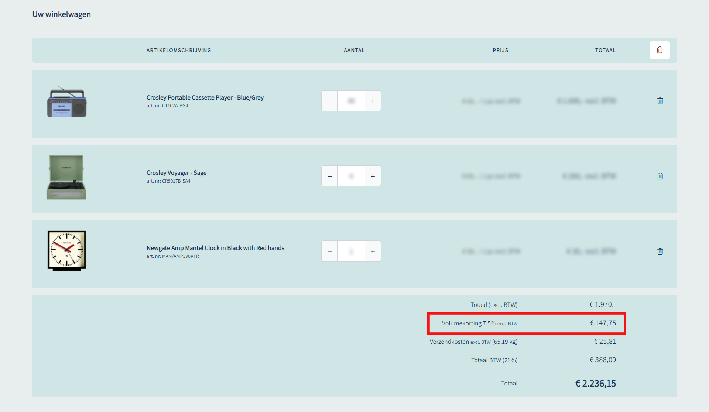709x412 pixels.
Task: Click the Totaal (excl. BTW) label
Action: coord(494,305)
